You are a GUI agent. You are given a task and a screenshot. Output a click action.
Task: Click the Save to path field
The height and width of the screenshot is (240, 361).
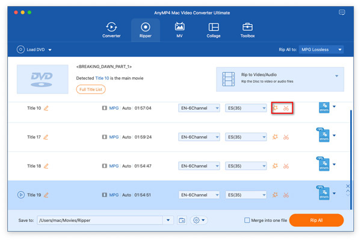pyautogui.click(x=100, y=220)
